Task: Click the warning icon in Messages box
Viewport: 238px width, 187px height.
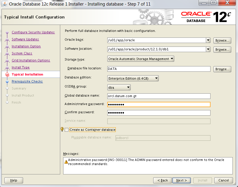Action: 66,162
